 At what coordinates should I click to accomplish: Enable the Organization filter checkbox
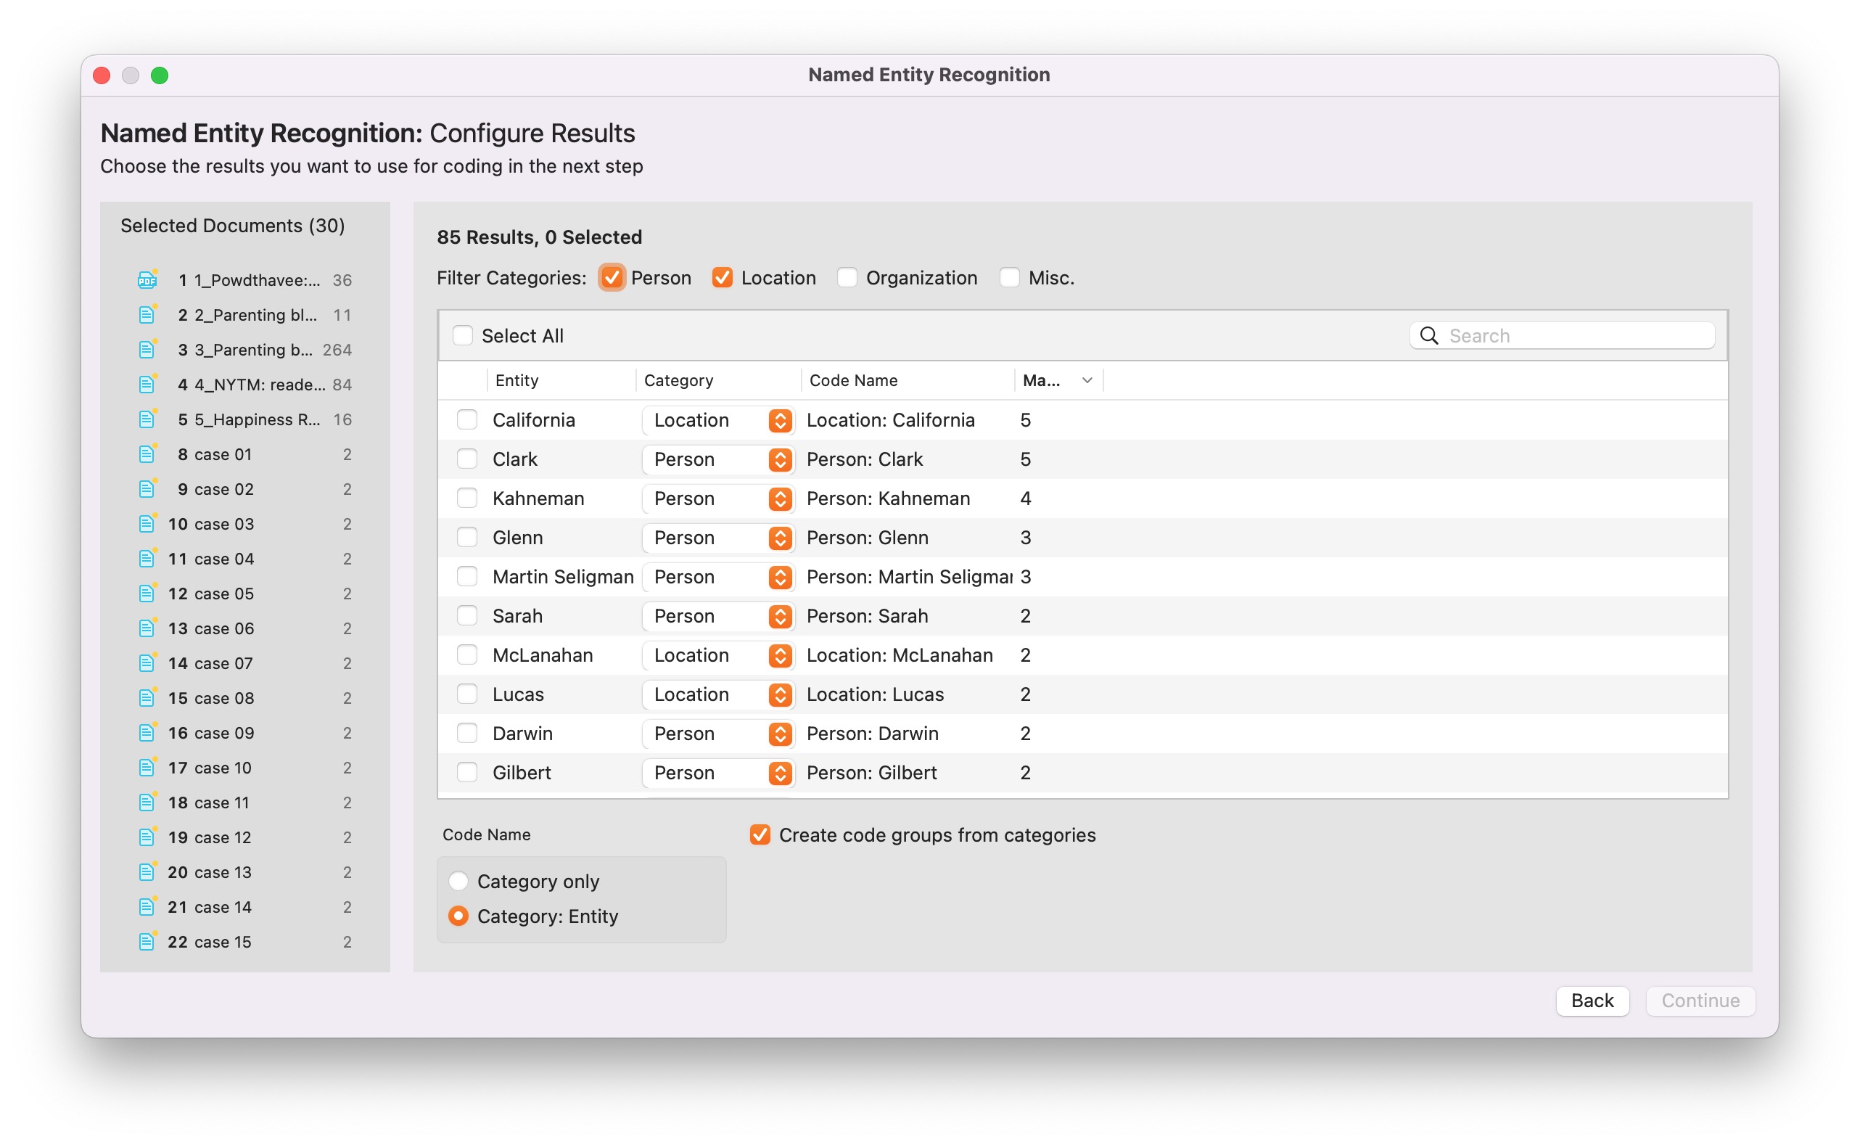pyautogui.click(x=847, y=278)
